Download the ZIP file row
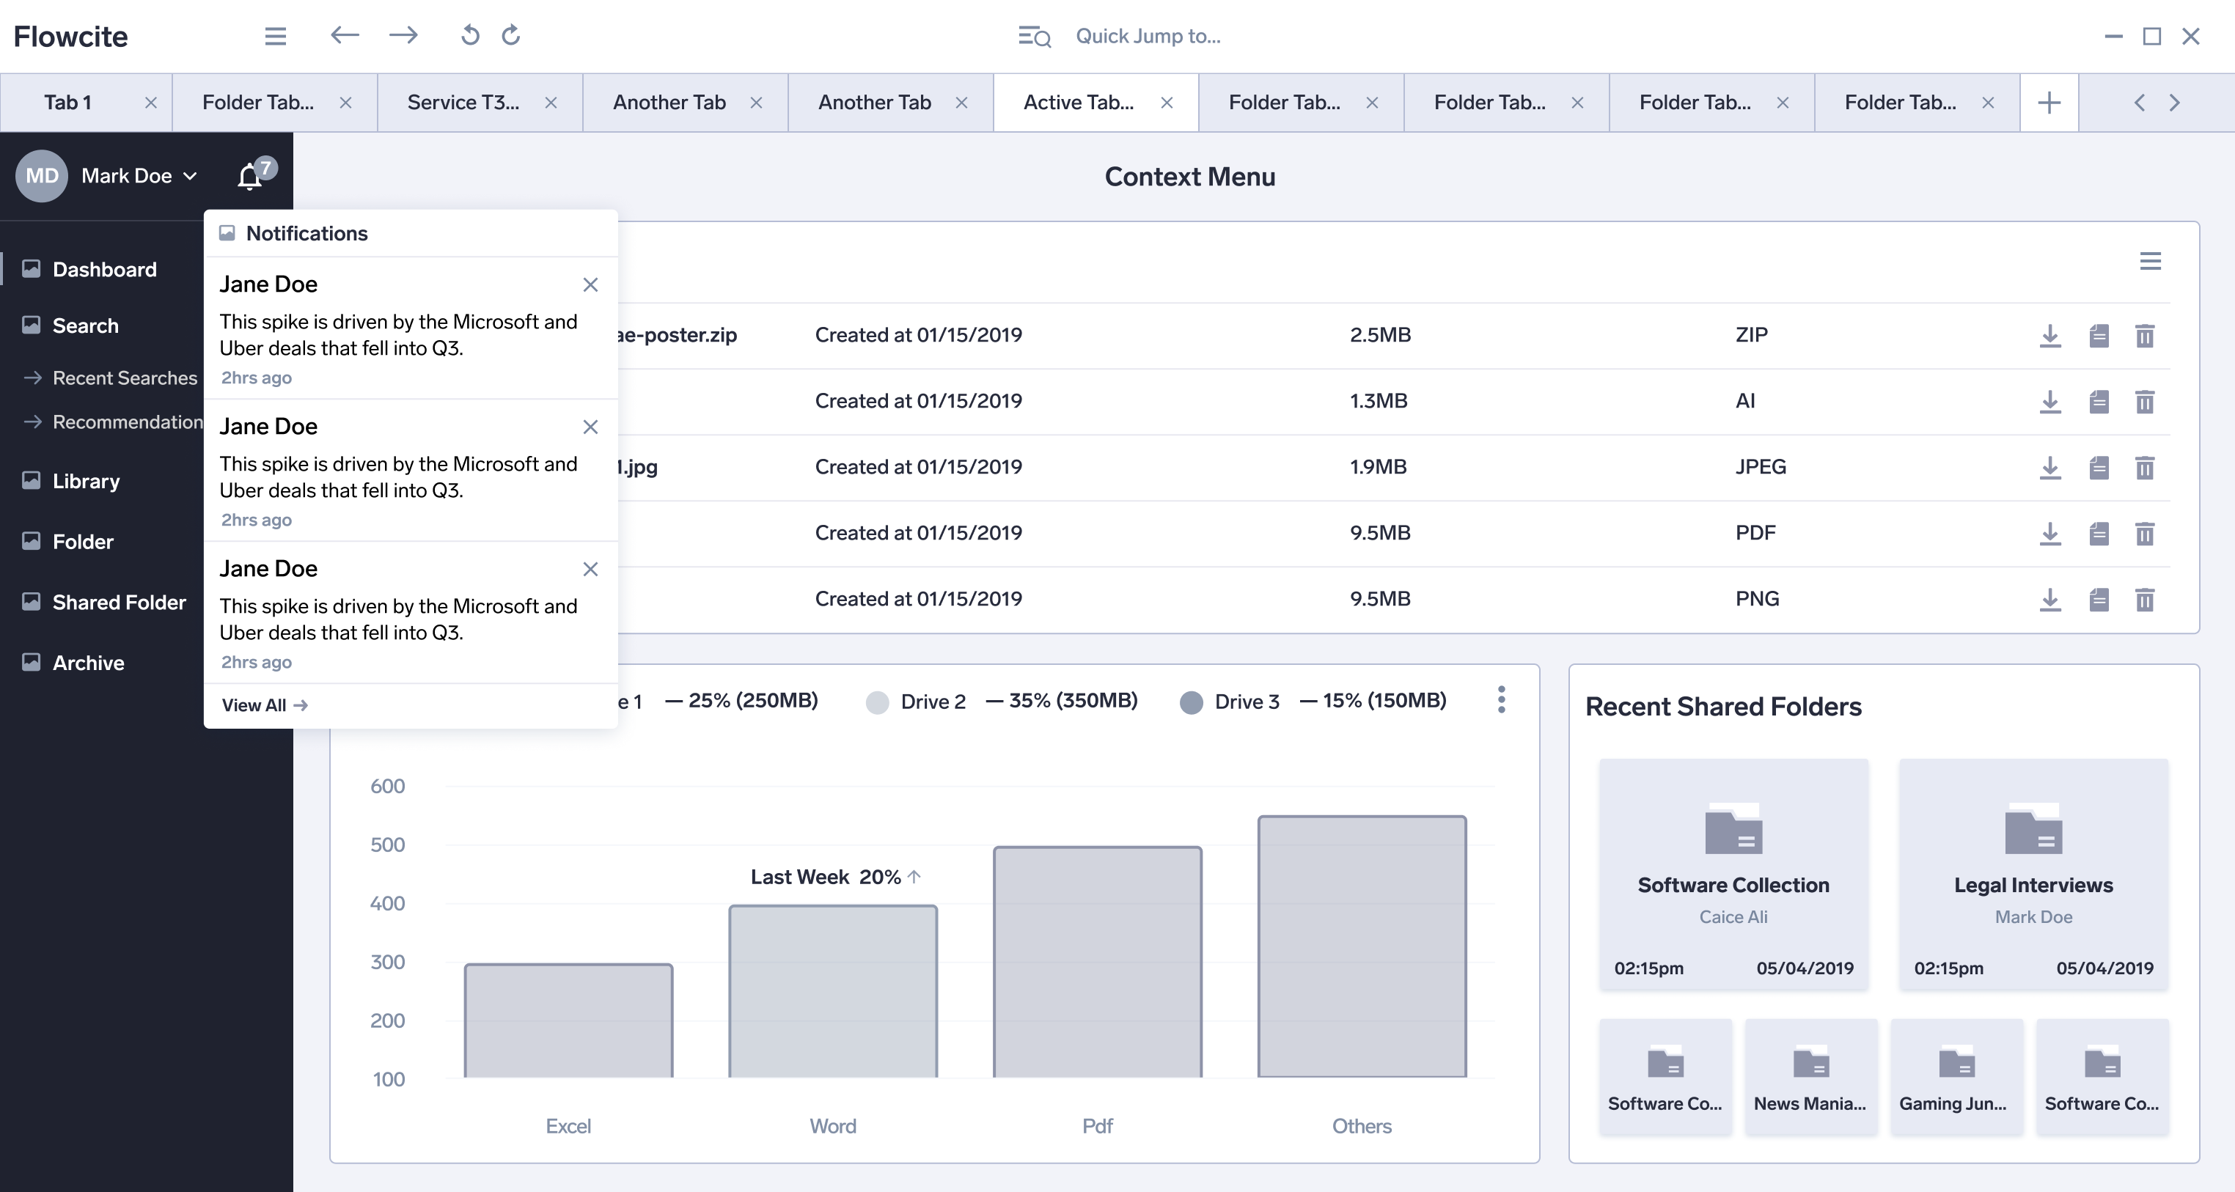 coord(2049,336)
